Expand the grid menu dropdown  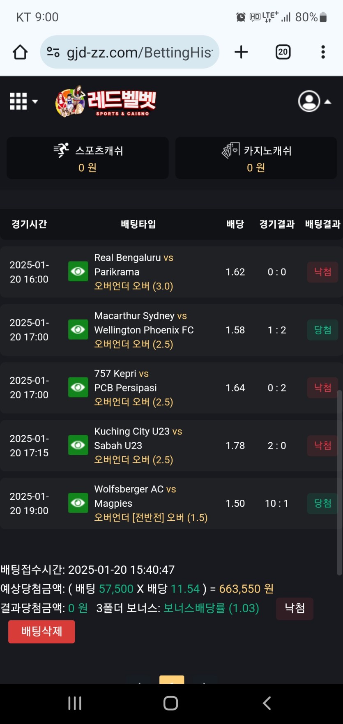click(23, 101)
